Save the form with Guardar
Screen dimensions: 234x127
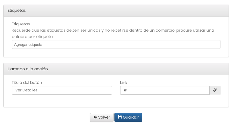tap(128, 117)
